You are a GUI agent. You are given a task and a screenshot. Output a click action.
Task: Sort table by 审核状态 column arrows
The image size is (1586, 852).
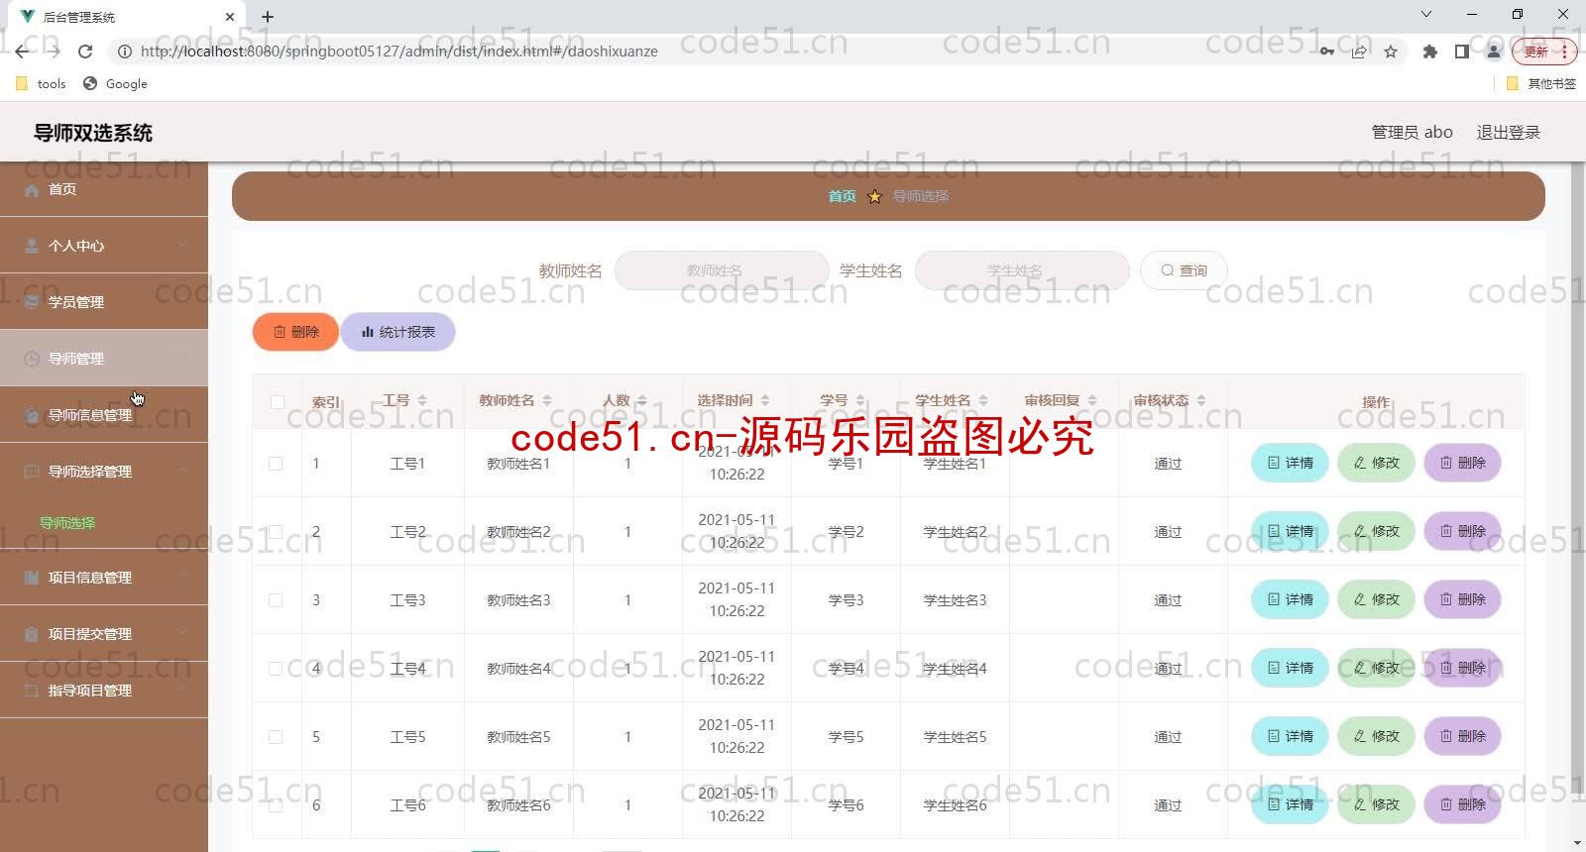pyautogui.click(x=1200, y=400)
